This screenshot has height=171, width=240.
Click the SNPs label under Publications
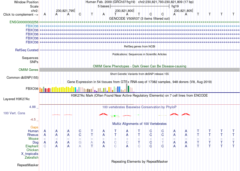pos(34,62)
